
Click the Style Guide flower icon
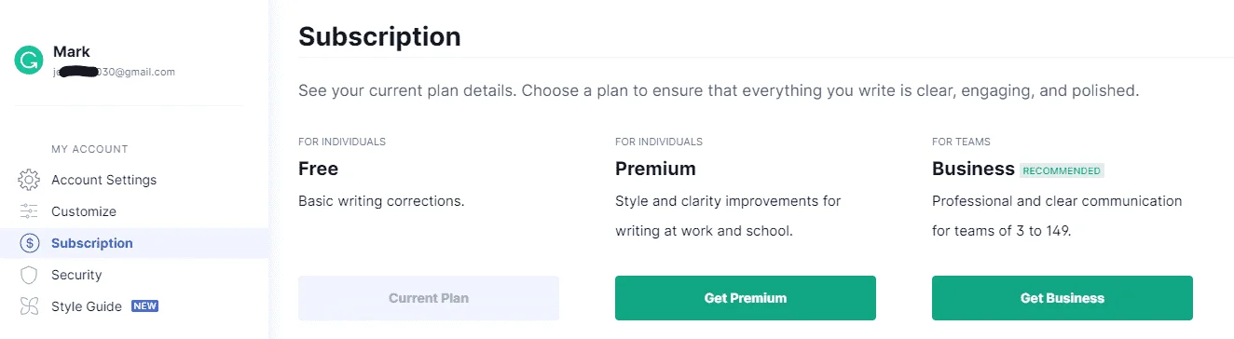coord(29,306)
